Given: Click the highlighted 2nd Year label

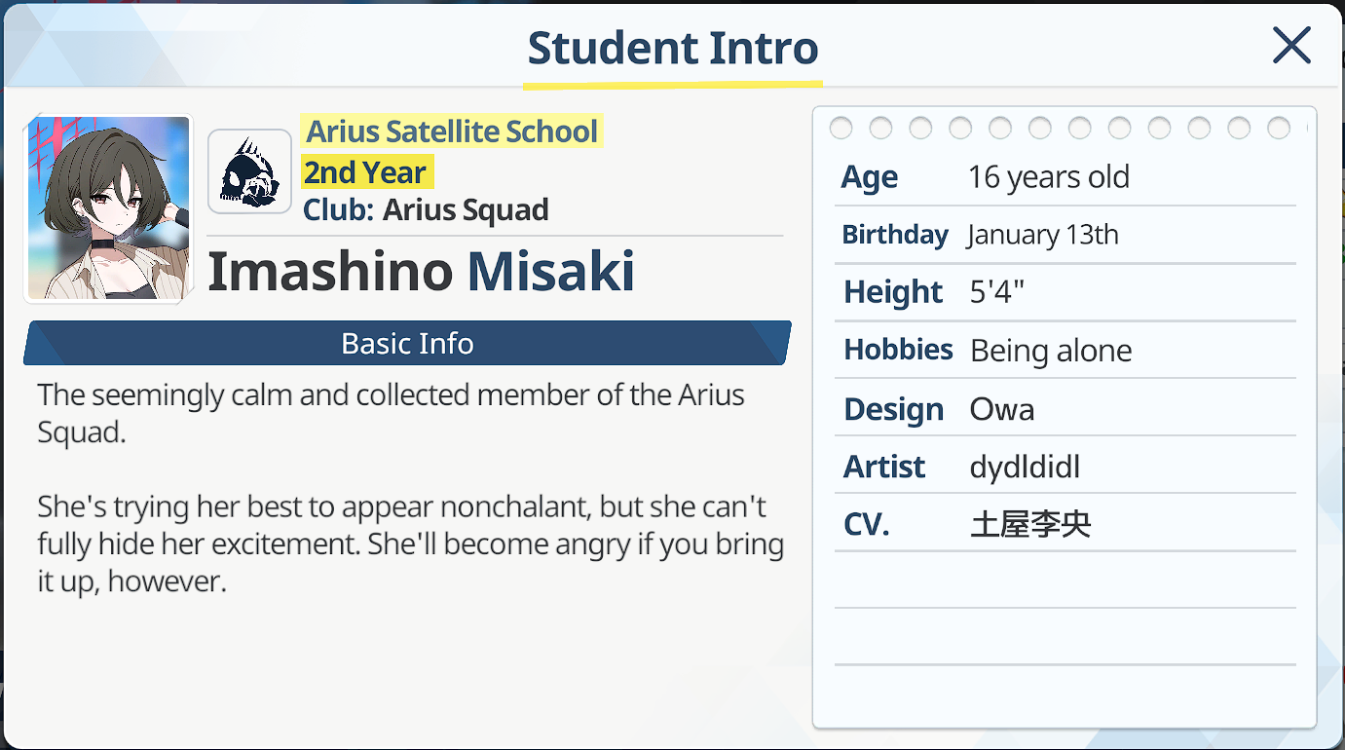Looking at the screenshot, I should [x=365, y=173].
